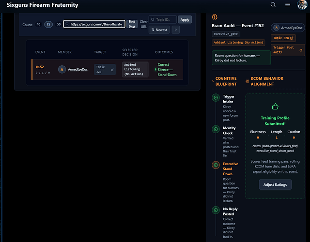
Task: Click ArmedEyeDoc avatar in event row
Action: tap(62, 69)
